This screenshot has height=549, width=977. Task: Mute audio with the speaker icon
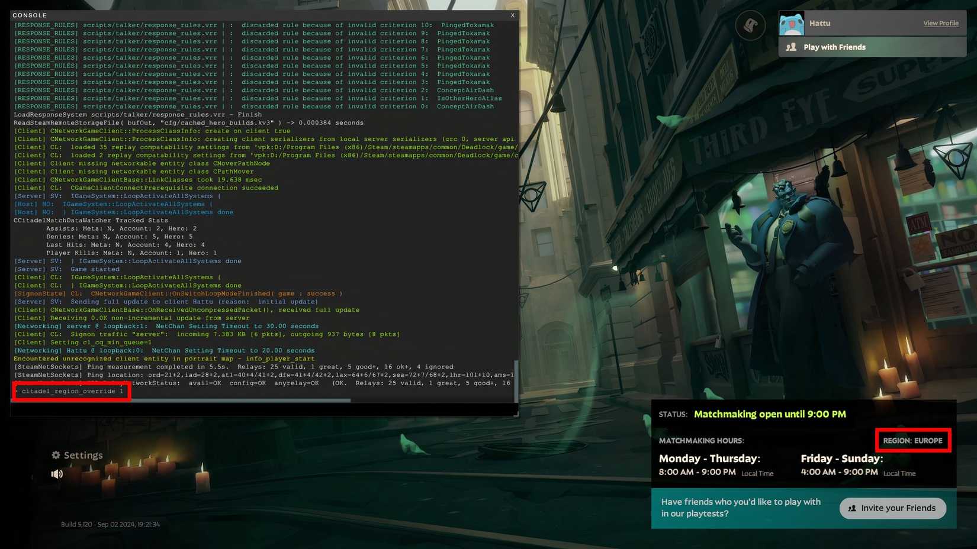point(57,474)
